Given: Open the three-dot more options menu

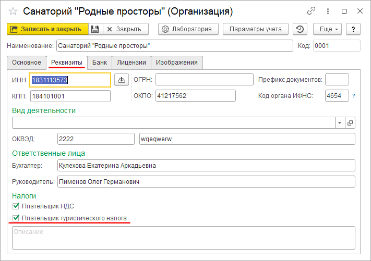Looking at the screenshot, I should (x=328, y=11).
